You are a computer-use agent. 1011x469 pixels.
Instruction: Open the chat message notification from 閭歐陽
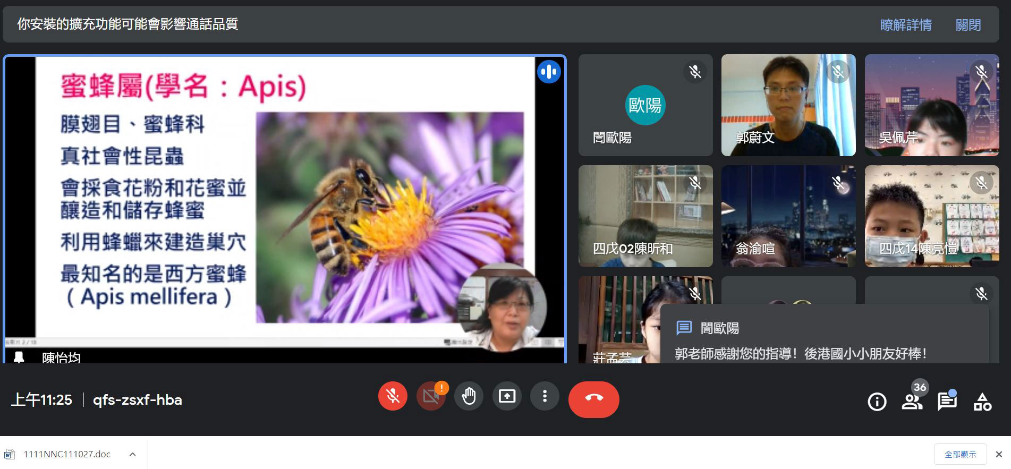(825, 334)
